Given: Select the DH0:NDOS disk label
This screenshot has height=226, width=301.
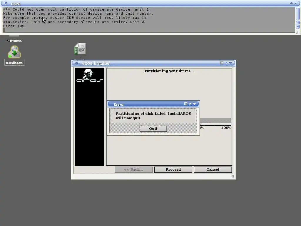Looking at the screenshot, I should coord(14,41).
